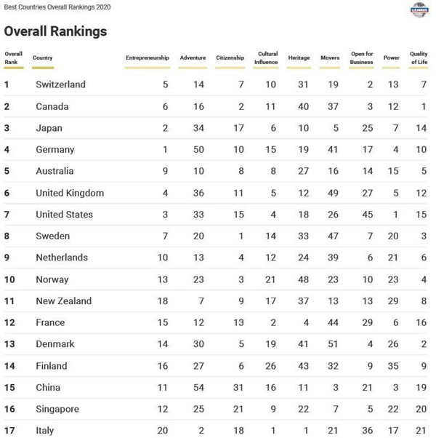The height and width of the screenshot is (438, 436).
Task: Sort table by Cultural Influence column
Action: pyautogui.click(x=266, y=57)
